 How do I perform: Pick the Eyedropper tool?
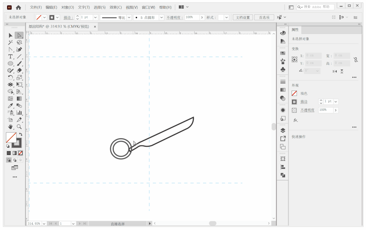10,106
